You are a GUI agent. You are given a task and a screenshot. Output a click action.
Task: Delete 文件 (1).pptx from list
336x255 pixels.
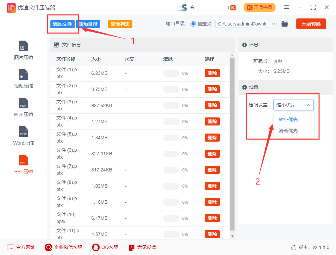point(212,73)
